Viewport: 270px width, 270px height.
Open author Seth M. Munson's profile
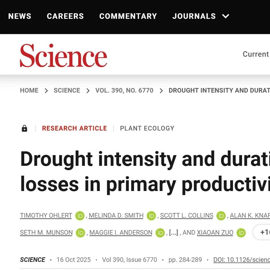pyautogui.click(x=46, y=232)
